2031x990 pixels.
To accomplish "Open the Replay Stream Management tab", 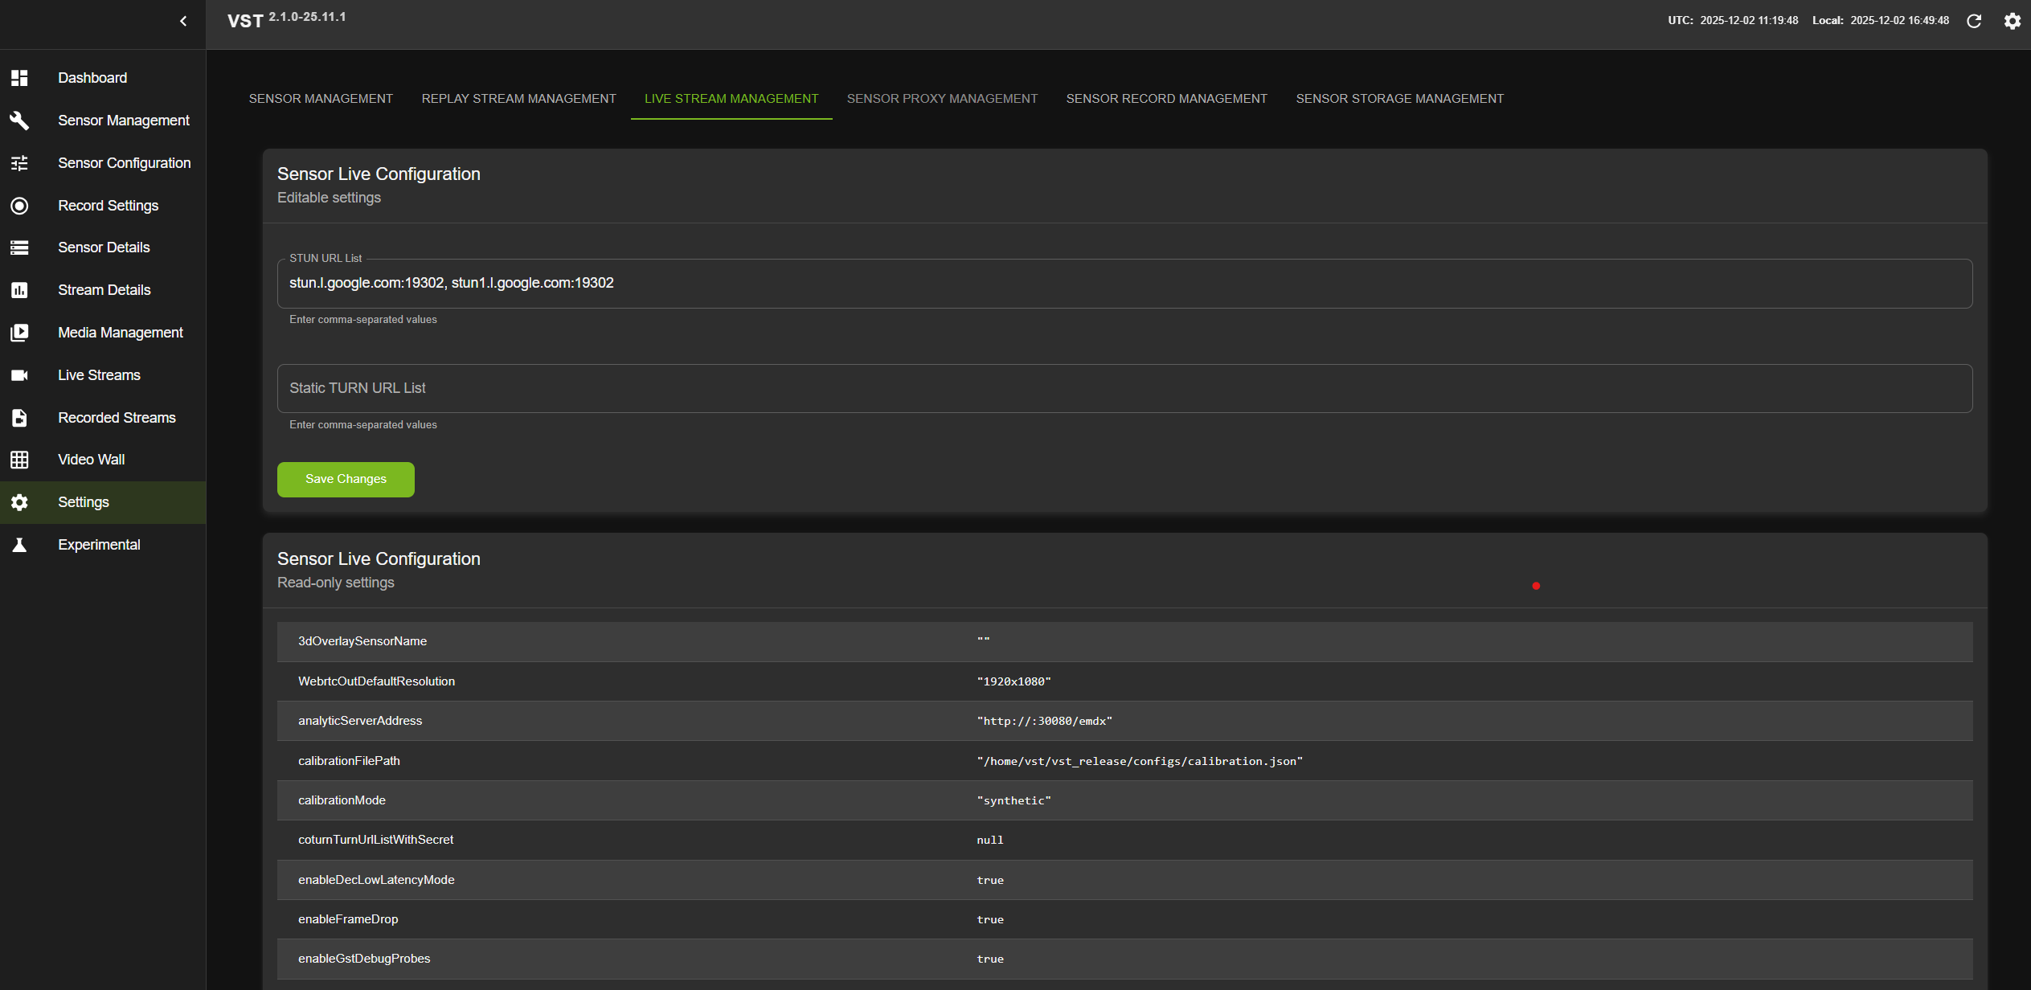I will (x=518, y=98).
